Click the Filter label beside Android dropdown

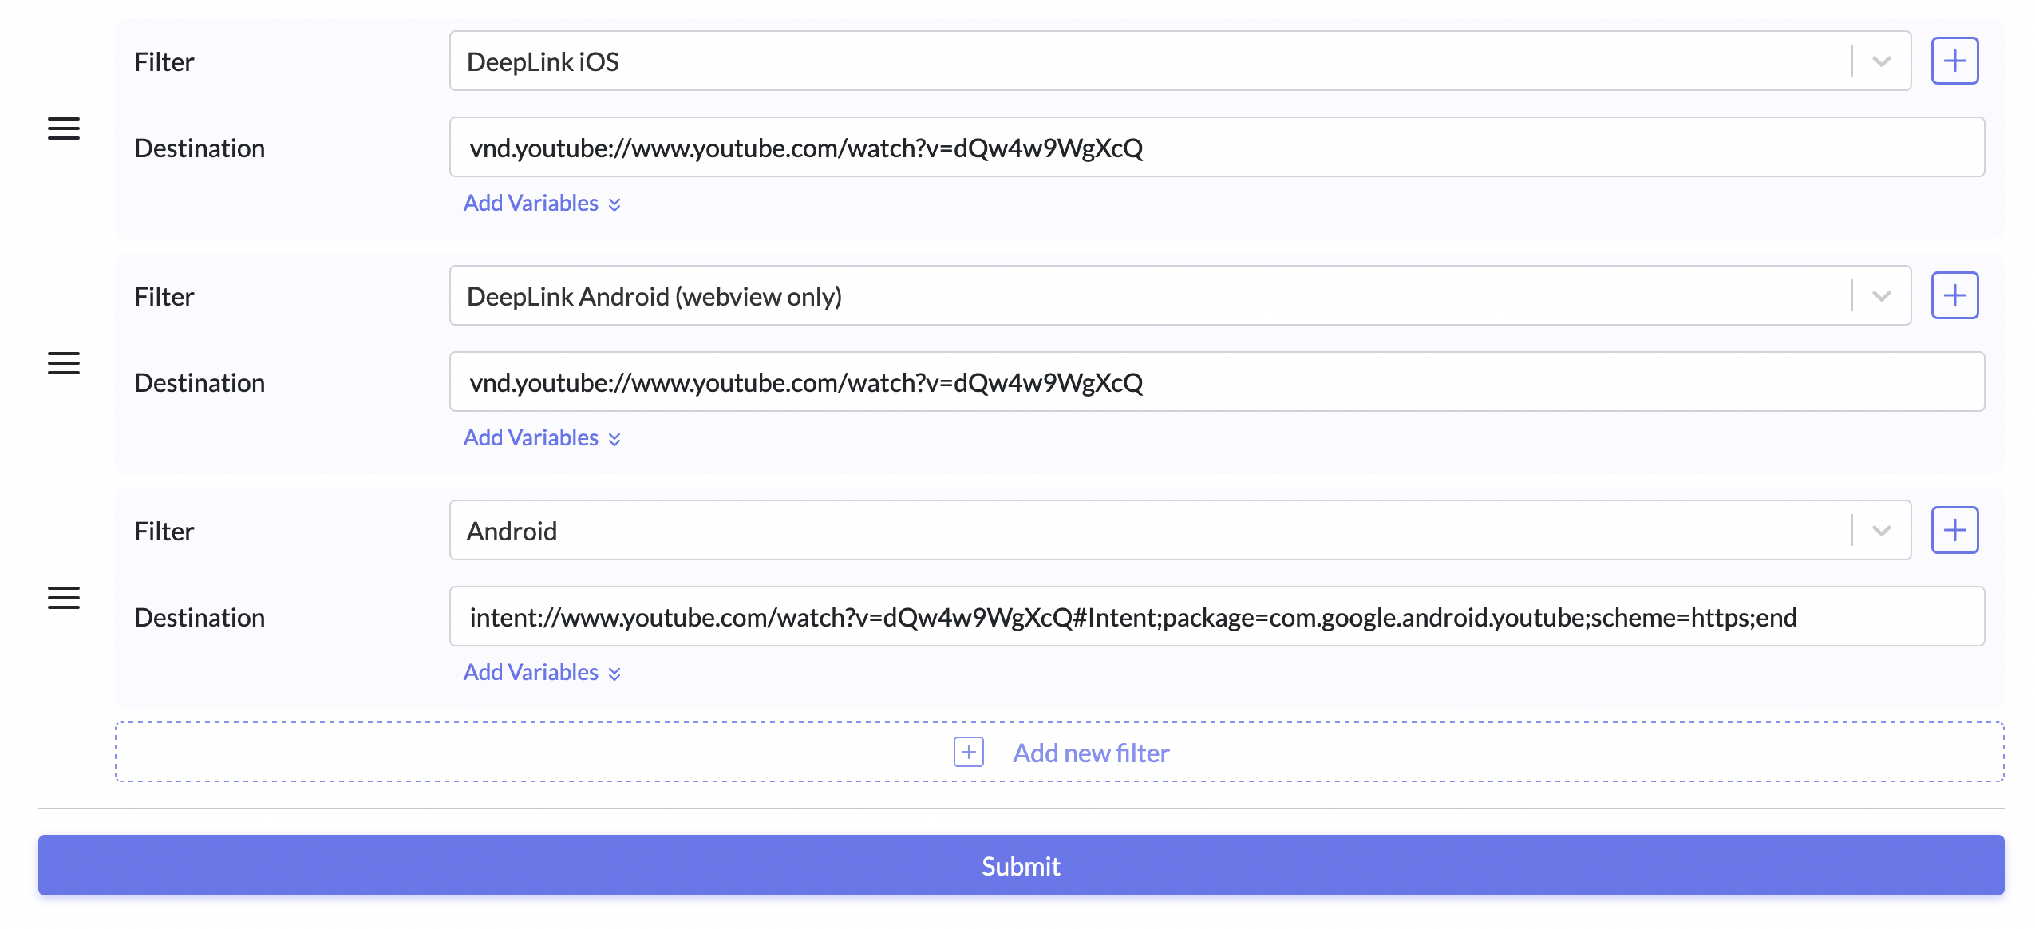point(164,531)
